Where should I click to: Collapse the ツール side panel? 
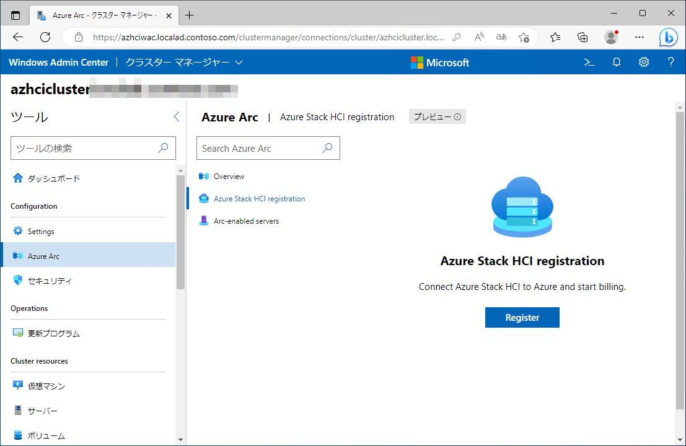(176, 116)
